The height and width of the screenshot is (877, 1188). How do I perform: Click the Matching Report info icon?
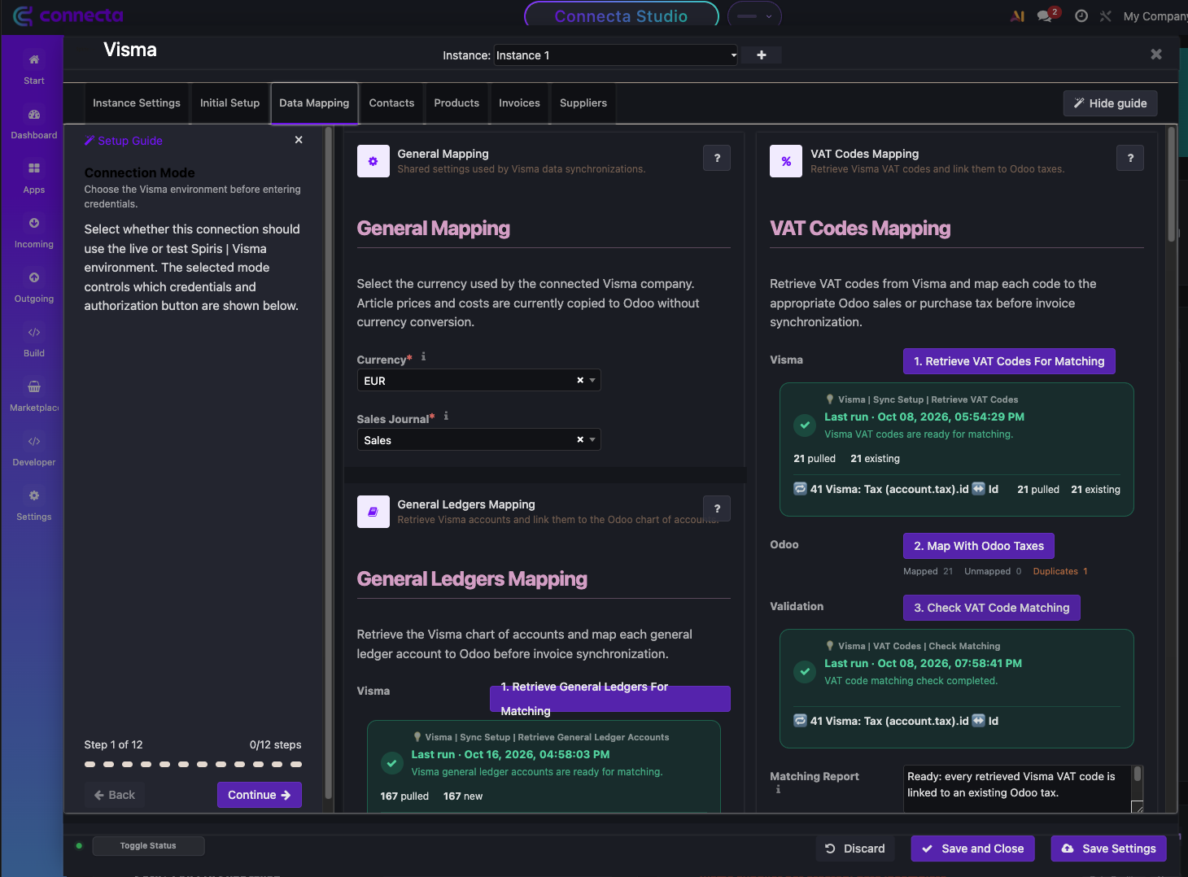(x=778, y=789)
